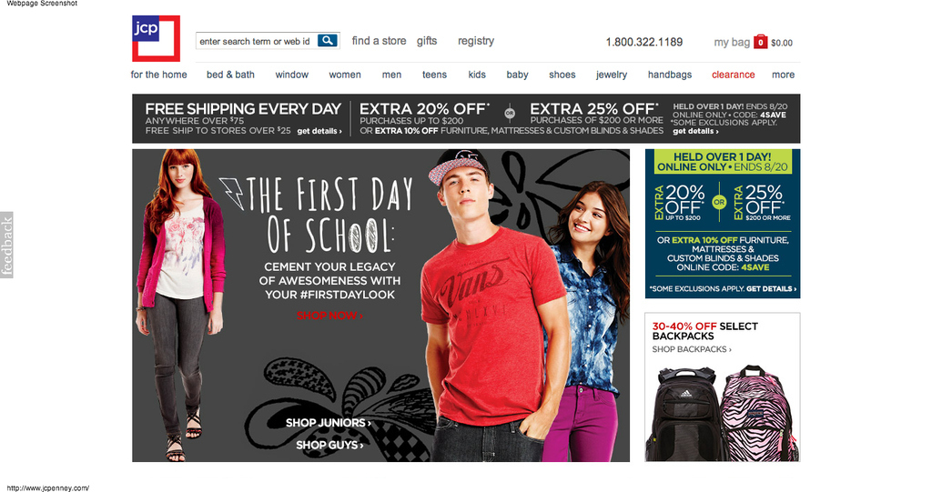Select SHOP JUNIORS link in banner
Image resolution: width=932 pixels, height=492 pixels.
(328, 423)
